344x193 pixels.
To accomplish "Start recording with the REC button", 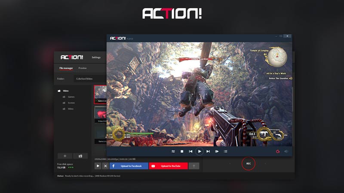I will (248, 163).
